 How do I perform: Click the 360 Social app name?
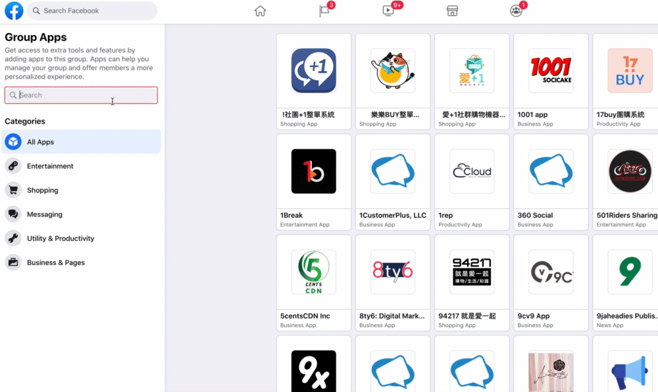pyautogui.click(x=535, y=215)
